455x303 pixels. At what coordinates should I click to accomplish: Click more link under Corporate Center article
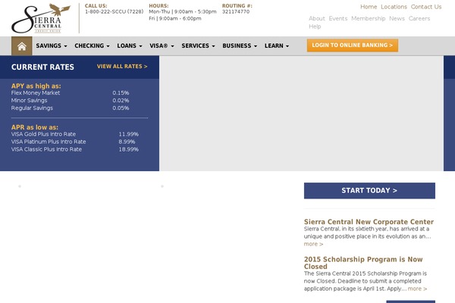click(x=313, y=244)
